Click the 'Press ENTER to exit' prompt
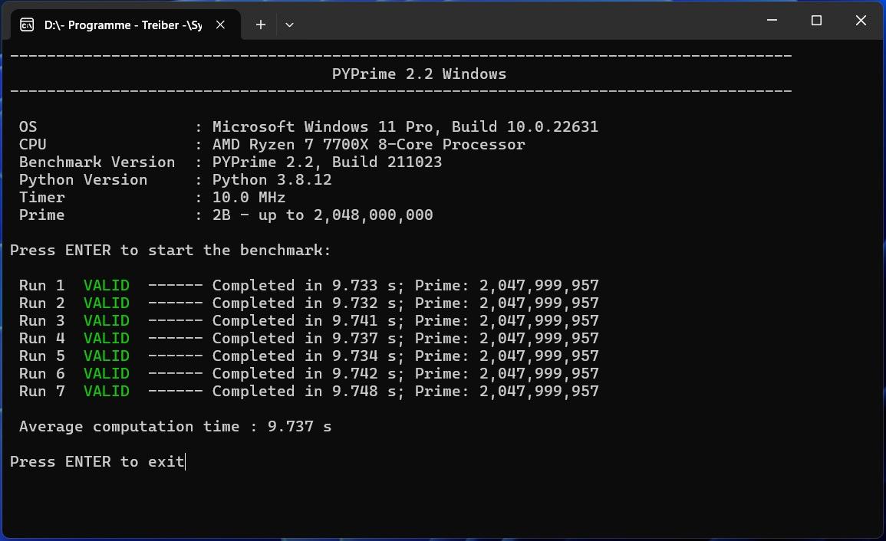Viewport: 886px width, 541px height. (x=97, y=461)
